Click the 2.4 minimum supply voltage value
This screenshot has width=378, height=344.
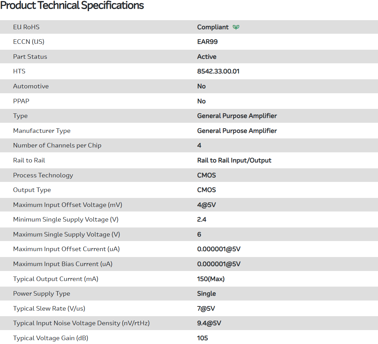click(202, 219)
